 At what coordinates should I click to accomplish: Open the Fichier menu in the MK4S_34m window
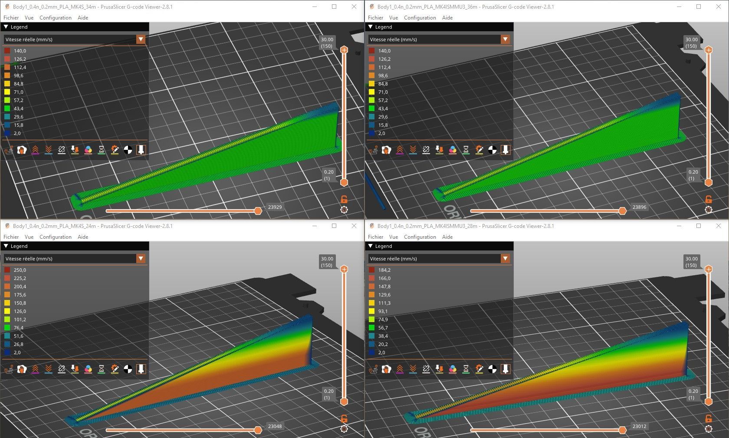11,18
